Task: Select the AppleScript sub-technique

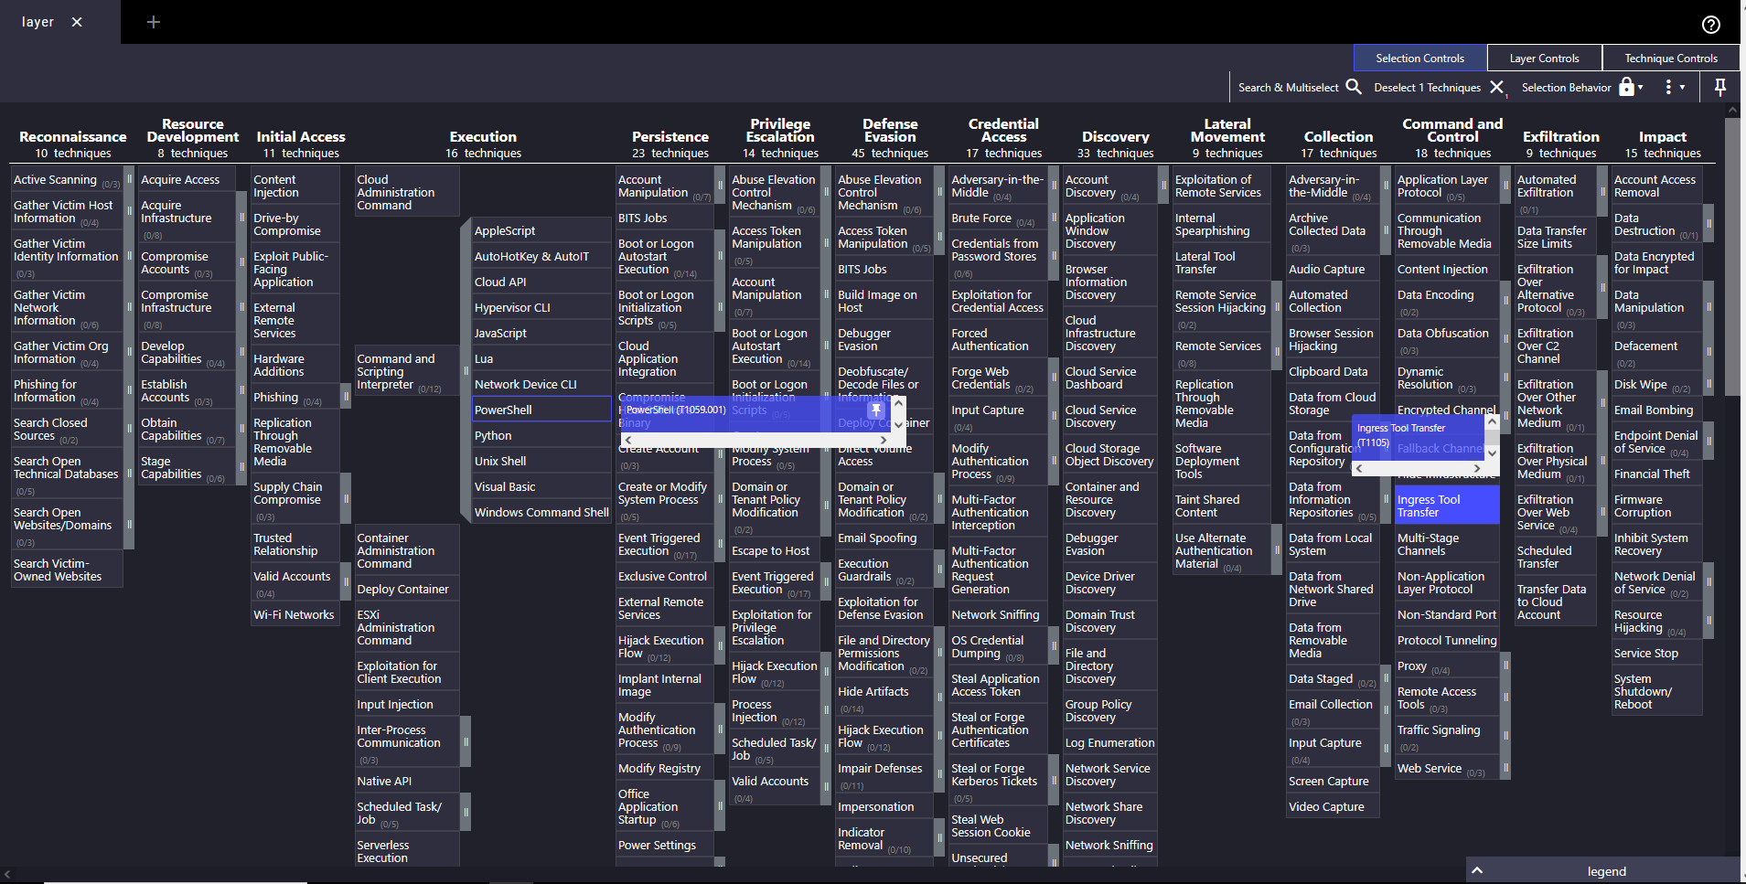Action: pyautogui.click(x=541, y=229)
